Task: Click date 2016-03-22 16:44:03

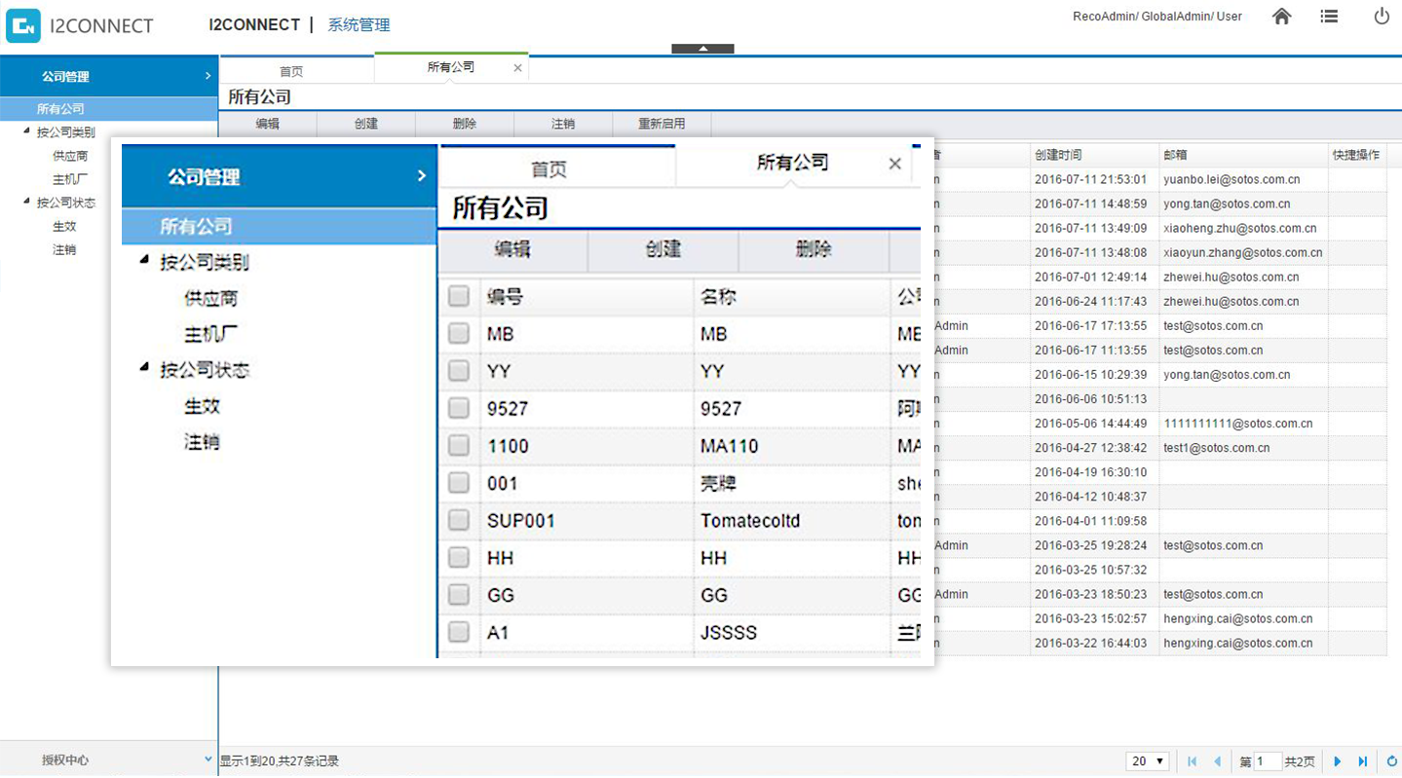Action: 1091,643
